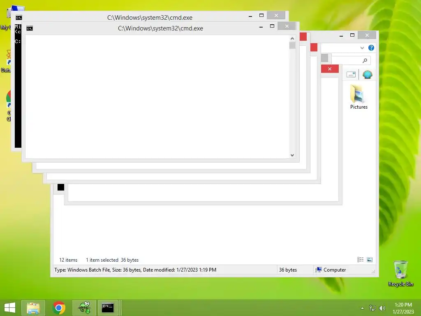421x316 pixels.
Task: Maximize the Explorer window
Action: click(x=352, y=35)
